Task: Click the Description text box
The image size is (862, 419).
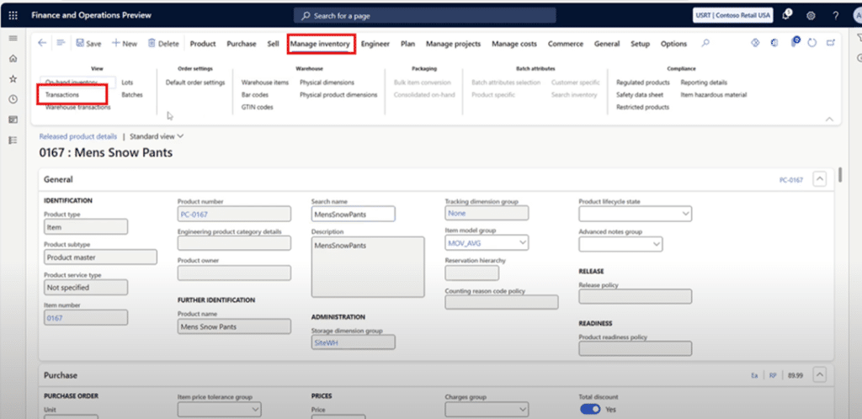Action: [368, 267]
